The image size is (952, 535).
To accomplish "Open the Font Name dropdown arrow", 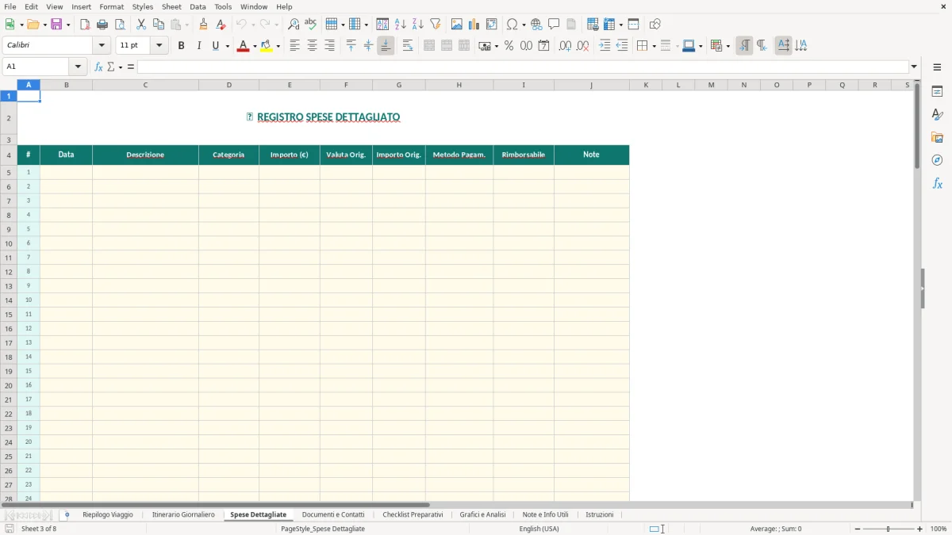I will [x=102, y=46].
